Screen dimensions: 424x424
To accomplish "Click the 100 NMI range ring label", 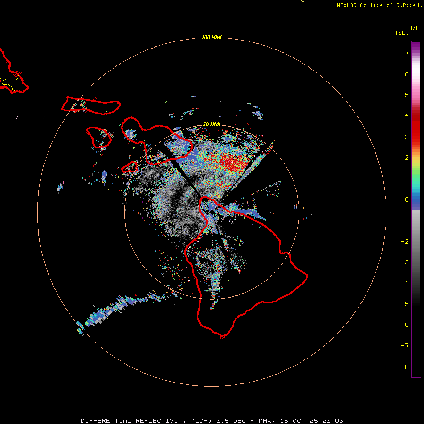I will click(x=212, y=37).
